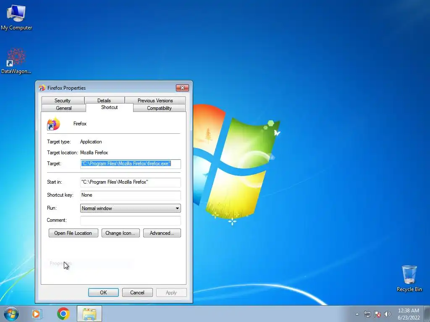This screenshot has height=322, width=430.
Task: Click the Apply button
Action: point(171,292)
